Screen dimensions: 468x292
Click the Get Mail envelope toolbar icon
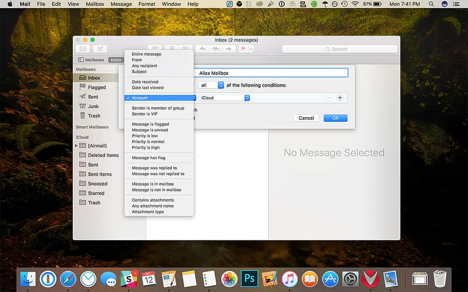coord(83,49)
